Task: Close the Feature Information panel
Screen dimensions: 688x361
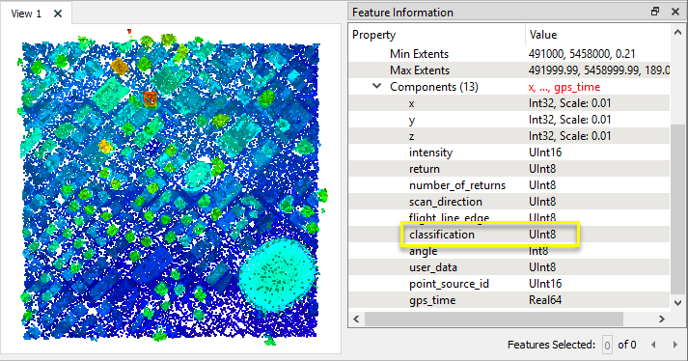Action: coord(675,12)
